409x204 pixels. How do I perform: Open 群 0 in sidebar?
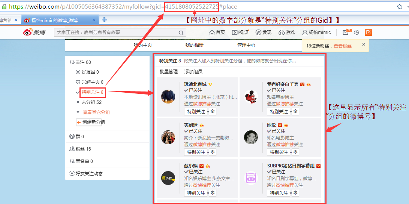(x=76, y=137)
